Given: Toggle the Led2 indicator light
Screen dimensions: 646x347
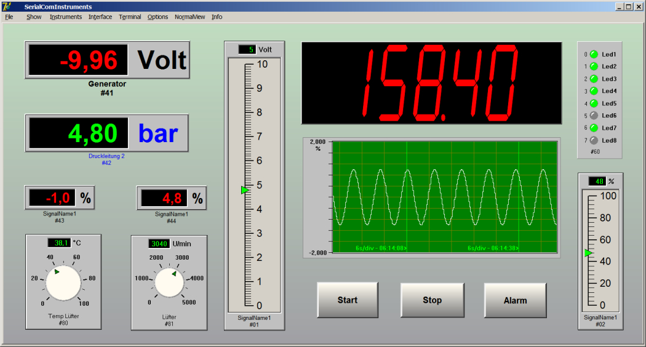Looking at the screenshot, I should coord(594,66).
